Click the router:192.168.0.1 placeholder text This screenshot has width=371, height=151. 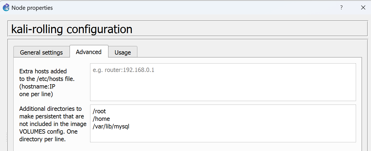pos(124,70)
